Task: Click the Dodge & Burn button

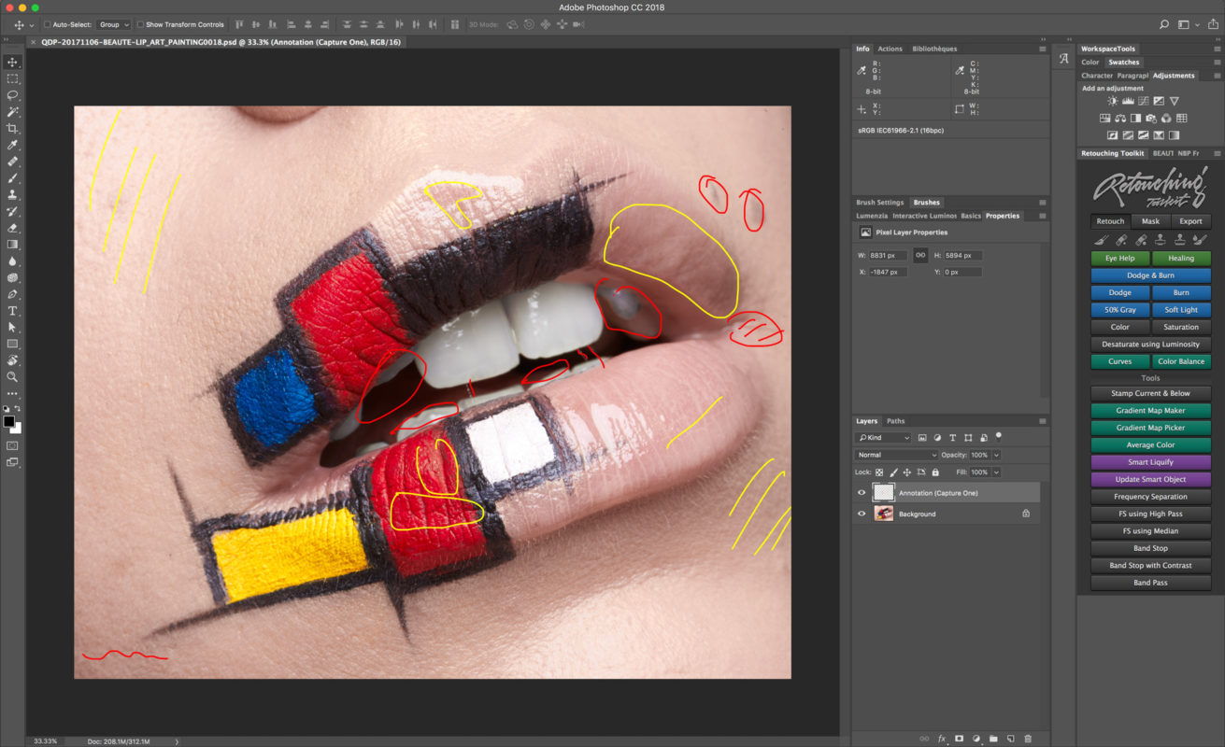Action: pyautogui.click(x=1150, y=275)
